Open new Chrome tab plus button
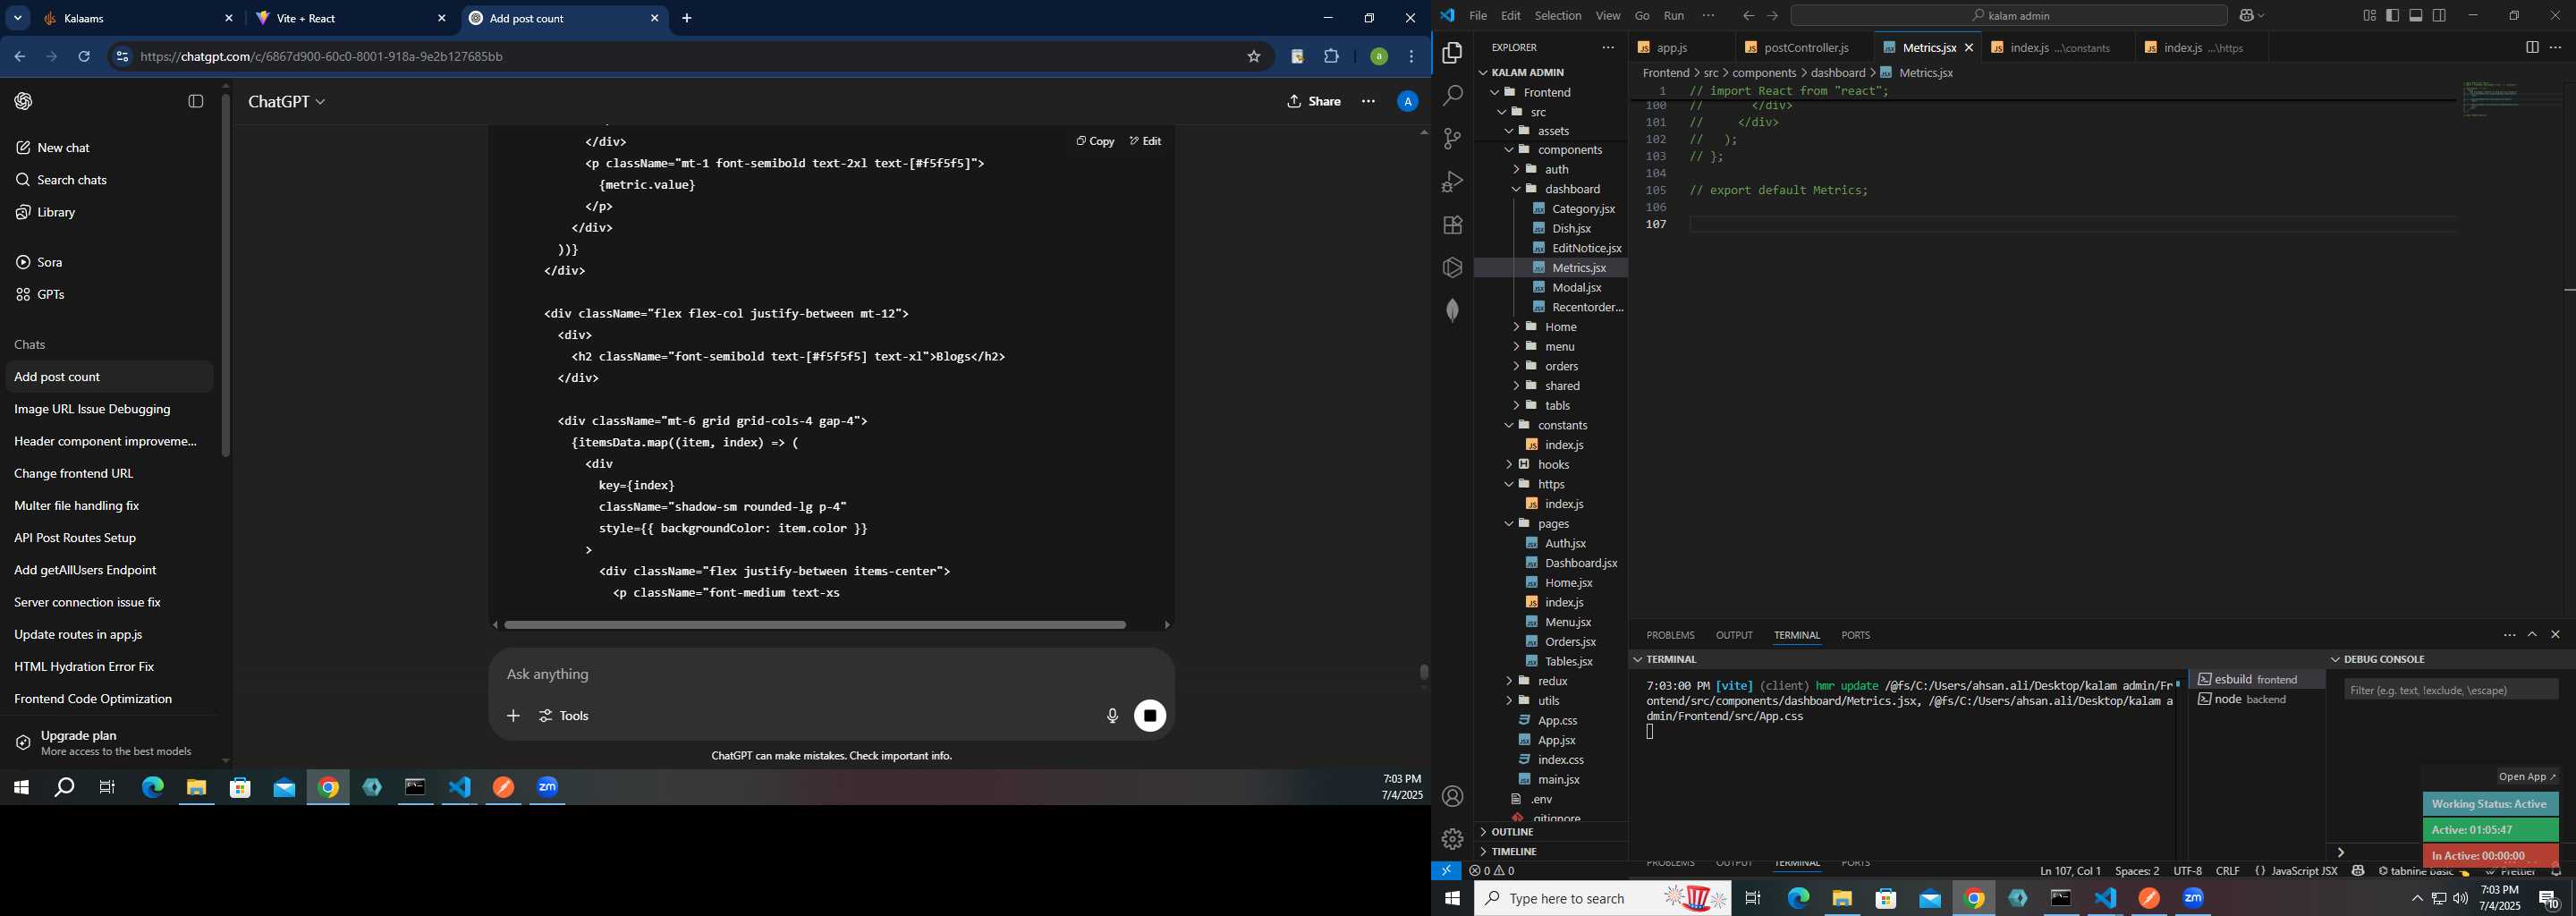2576x916 pixels. coord(687,18)
